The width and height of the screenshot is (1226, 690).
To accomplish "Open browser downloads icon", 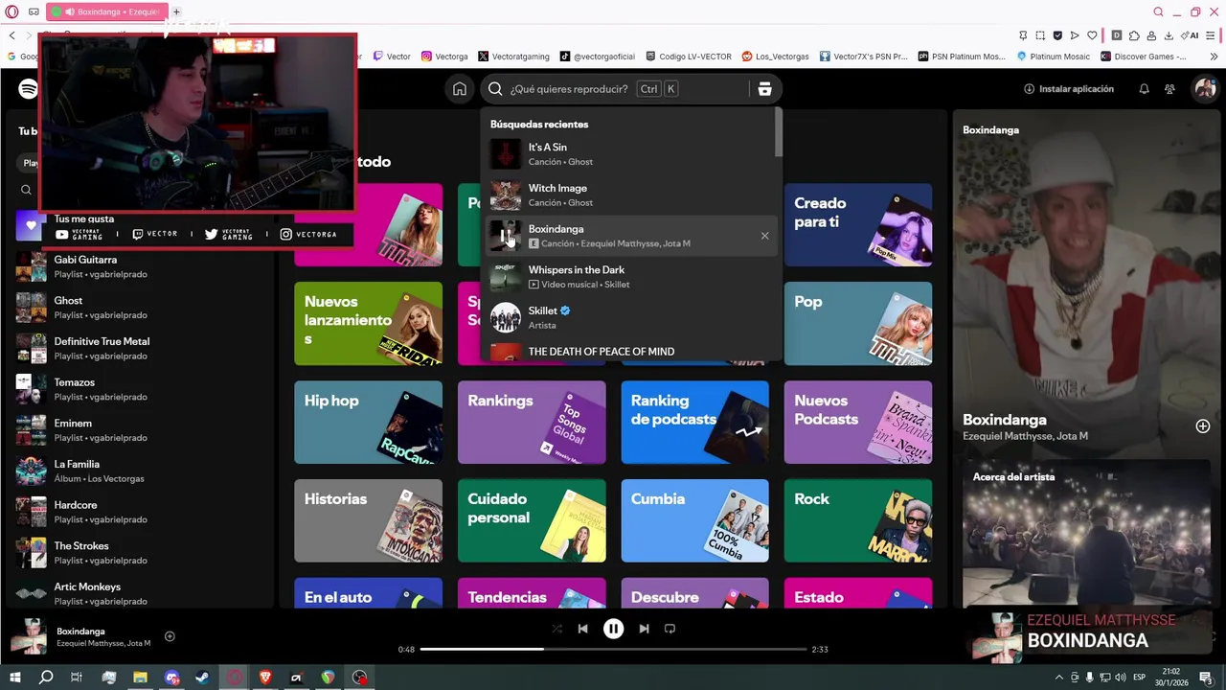I will 1170,35.
